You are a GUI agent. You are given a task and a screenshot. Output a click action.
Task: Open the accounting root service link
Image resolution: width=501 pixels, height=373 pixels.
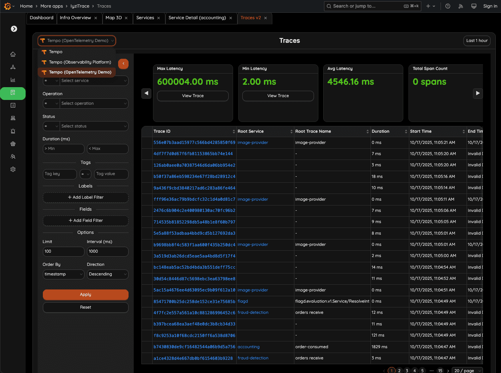[x=248, y=347]
